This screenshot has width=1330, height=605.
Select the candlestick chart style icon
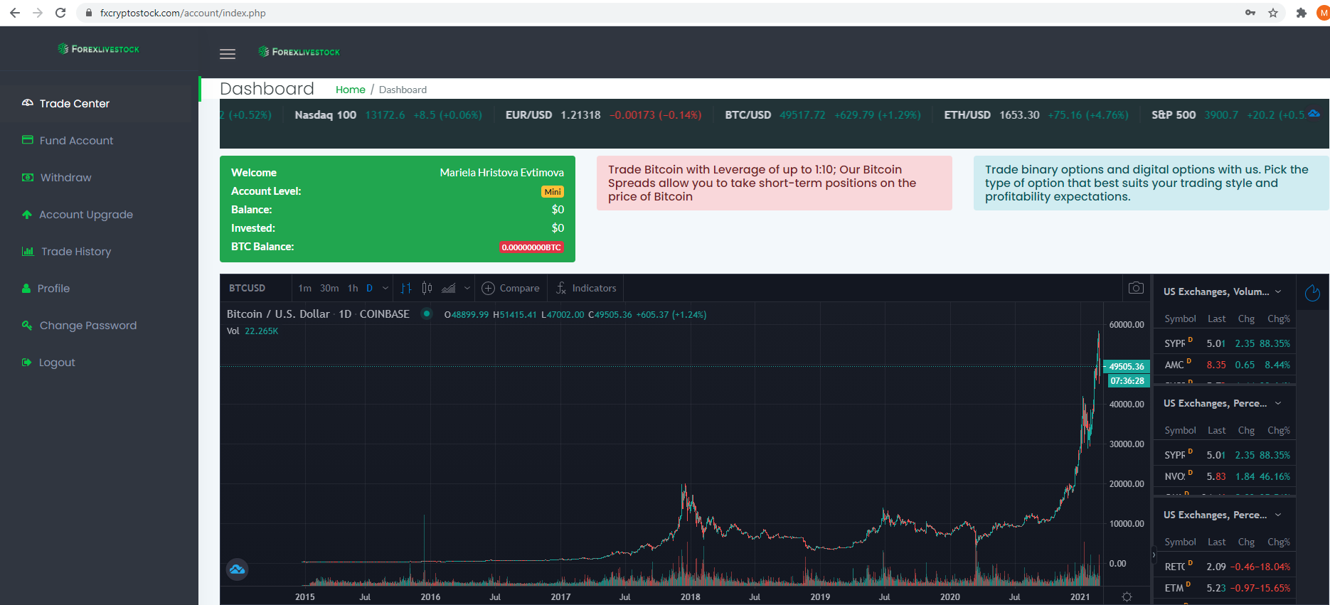[x=427, y=288]
